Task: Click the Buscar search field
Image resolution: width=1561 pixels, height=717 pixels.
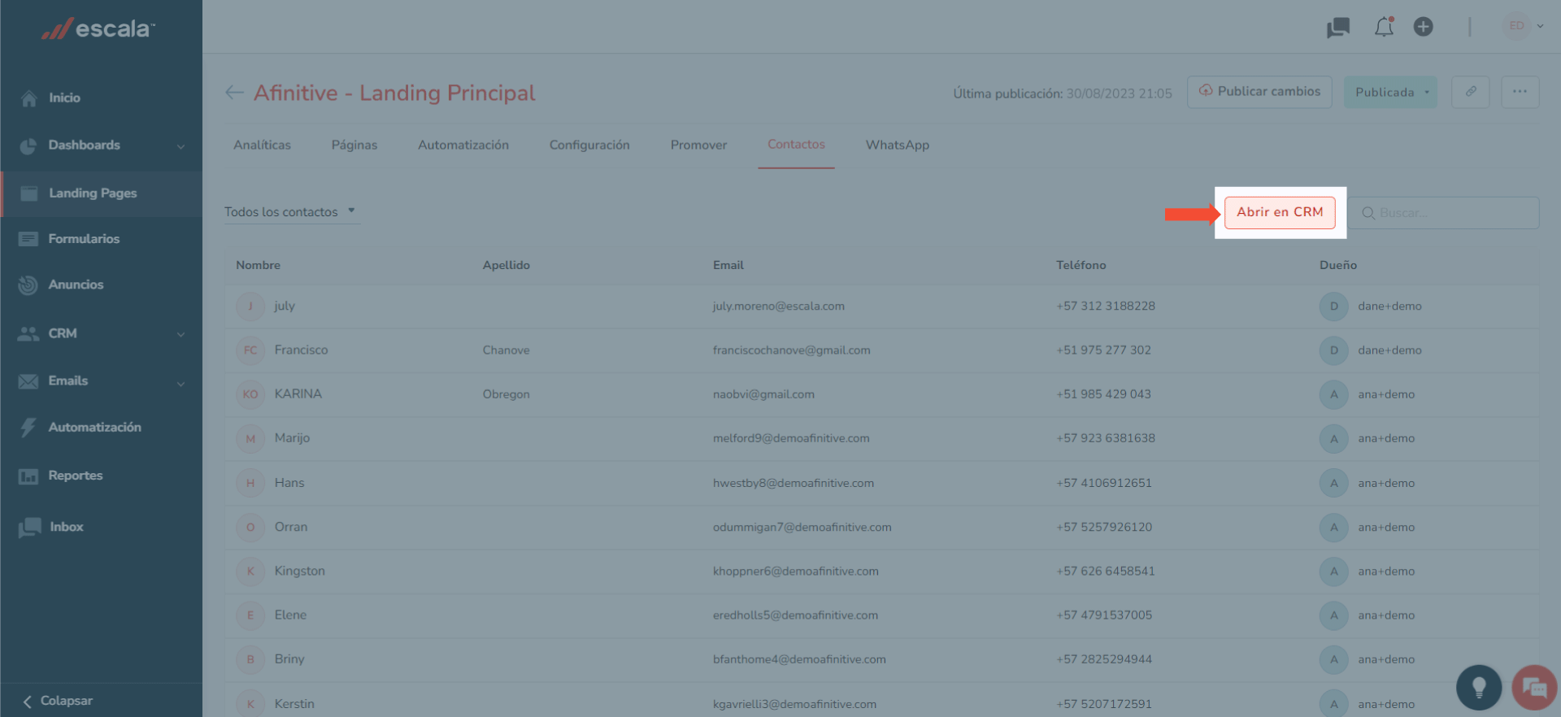Action: click(1445, 213)
